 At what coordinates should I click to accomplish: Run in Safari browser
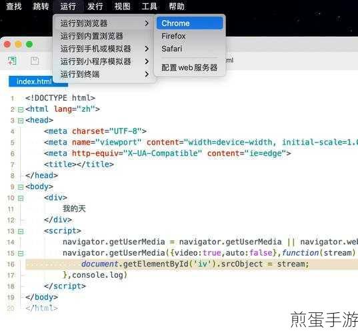(x=189, y=49)
